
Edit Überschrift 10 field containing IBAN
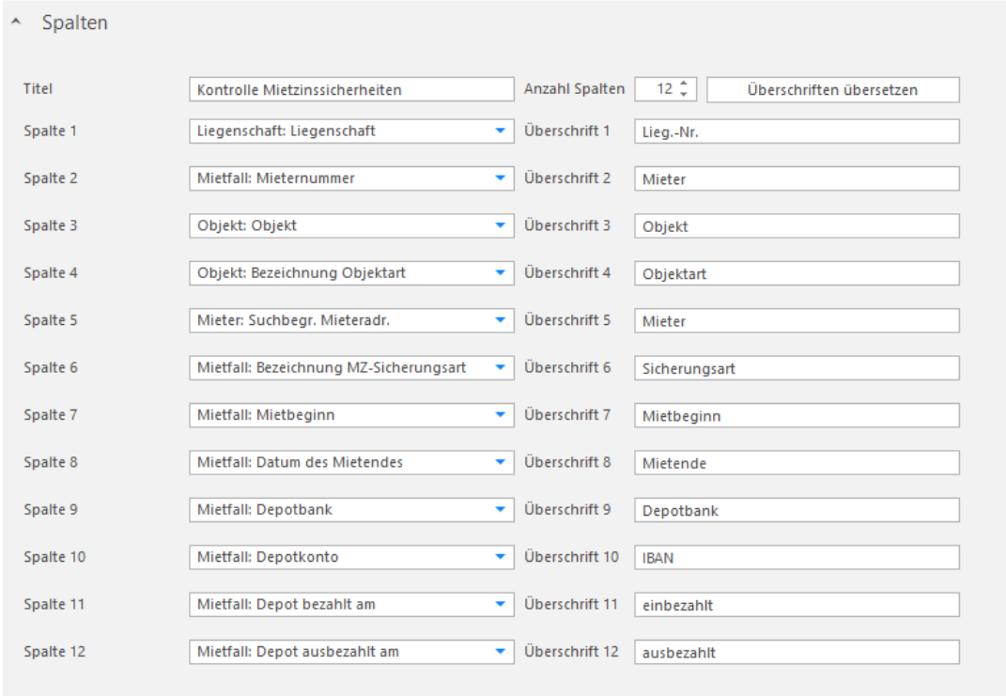click(797, 557)
